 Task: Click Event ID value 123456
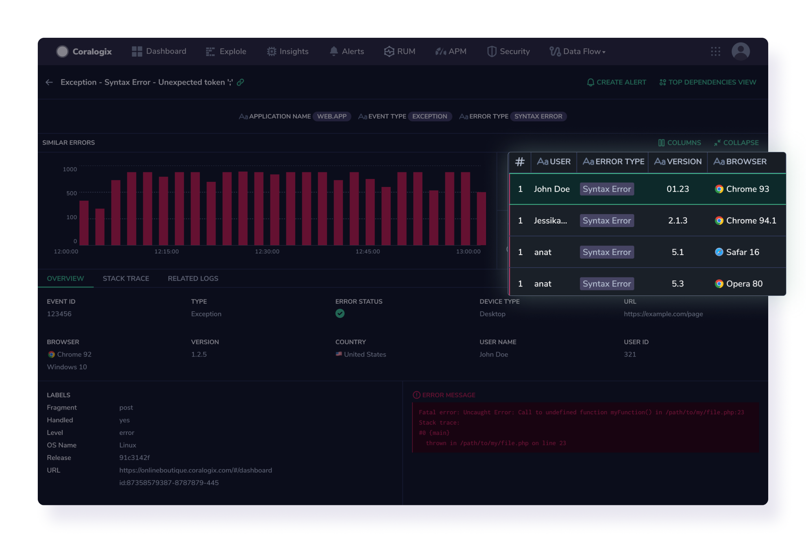[59, 314]
